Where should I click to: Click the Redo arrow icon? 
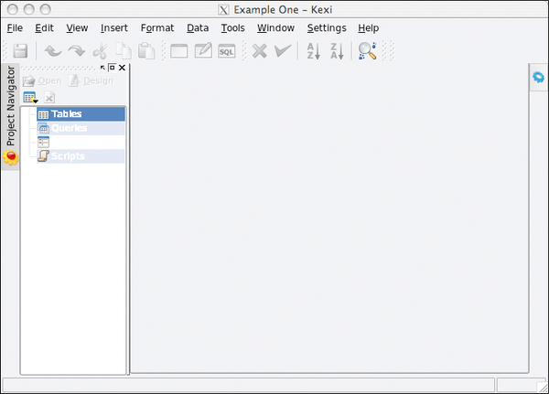click(77, 51)
